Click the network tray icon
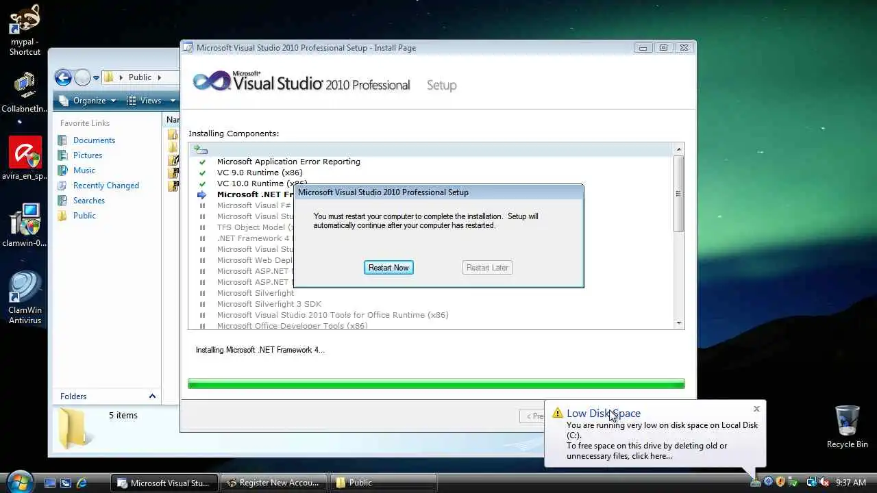Screen dimensions: 877x493 click(x=811, y=482)
